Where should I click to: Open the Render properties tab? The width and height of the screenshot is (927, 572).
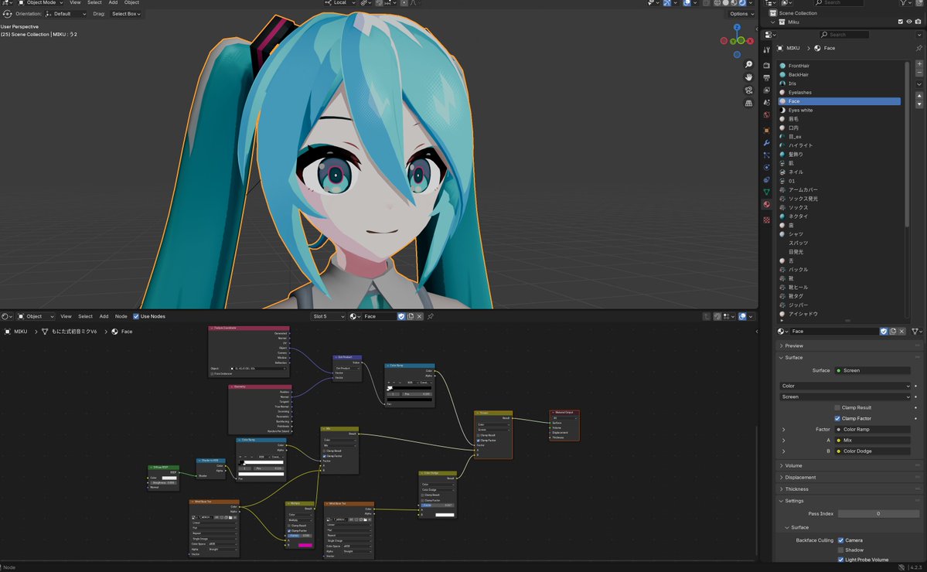click(767, 65)
